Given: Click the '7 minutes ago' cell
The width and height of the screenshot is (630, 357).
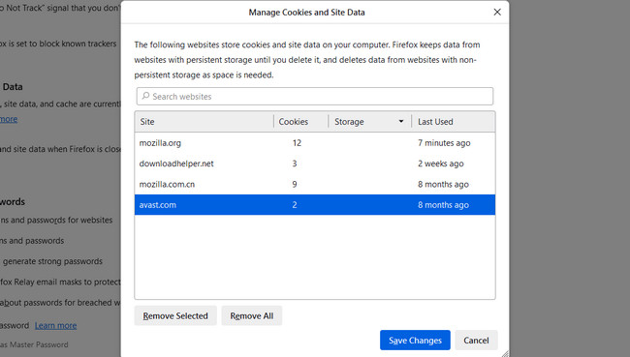Looking at the screenshot, I should click(444, 143).
